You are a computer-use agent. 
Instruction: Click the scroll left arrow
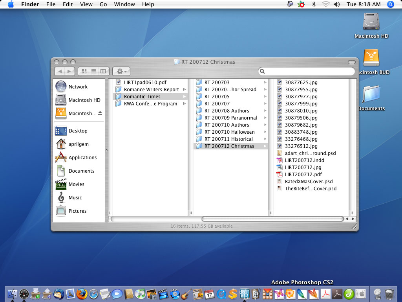pyautogui.click(x=347, y=219)
